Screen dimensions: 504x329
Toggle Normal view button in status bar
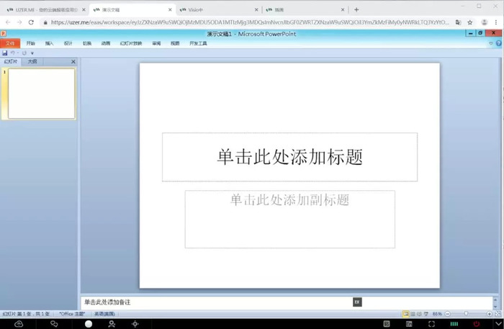click(406, 314)
